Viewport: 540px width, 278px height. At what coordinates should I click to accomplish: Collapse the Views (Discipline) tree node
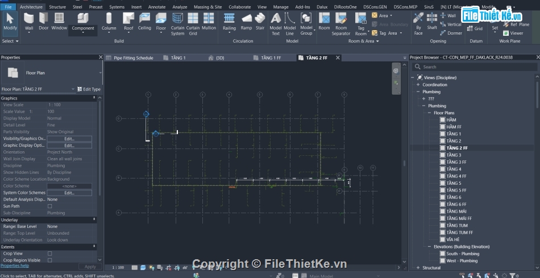coord(412,77)
